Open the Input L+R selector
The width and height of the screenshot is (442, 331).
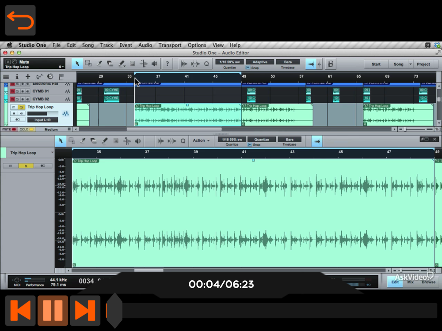pos(42,120)
